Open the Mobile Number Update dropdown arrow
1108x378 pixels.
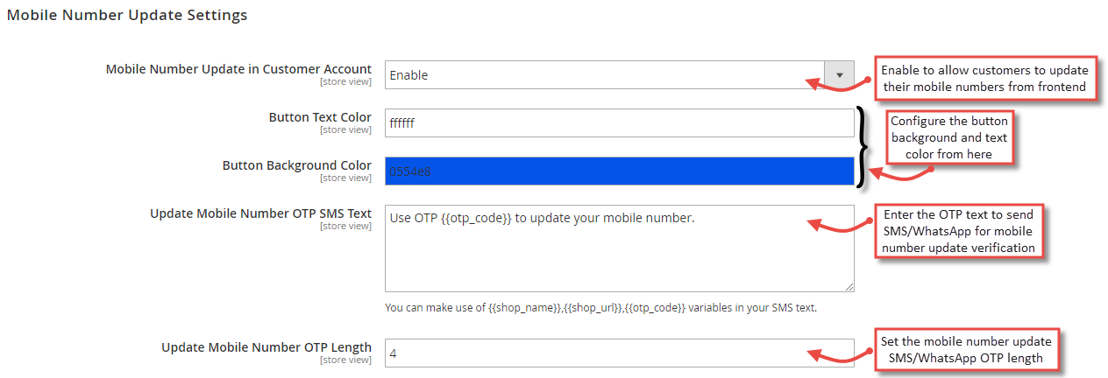pyautogui.click(x=839, y=75)
